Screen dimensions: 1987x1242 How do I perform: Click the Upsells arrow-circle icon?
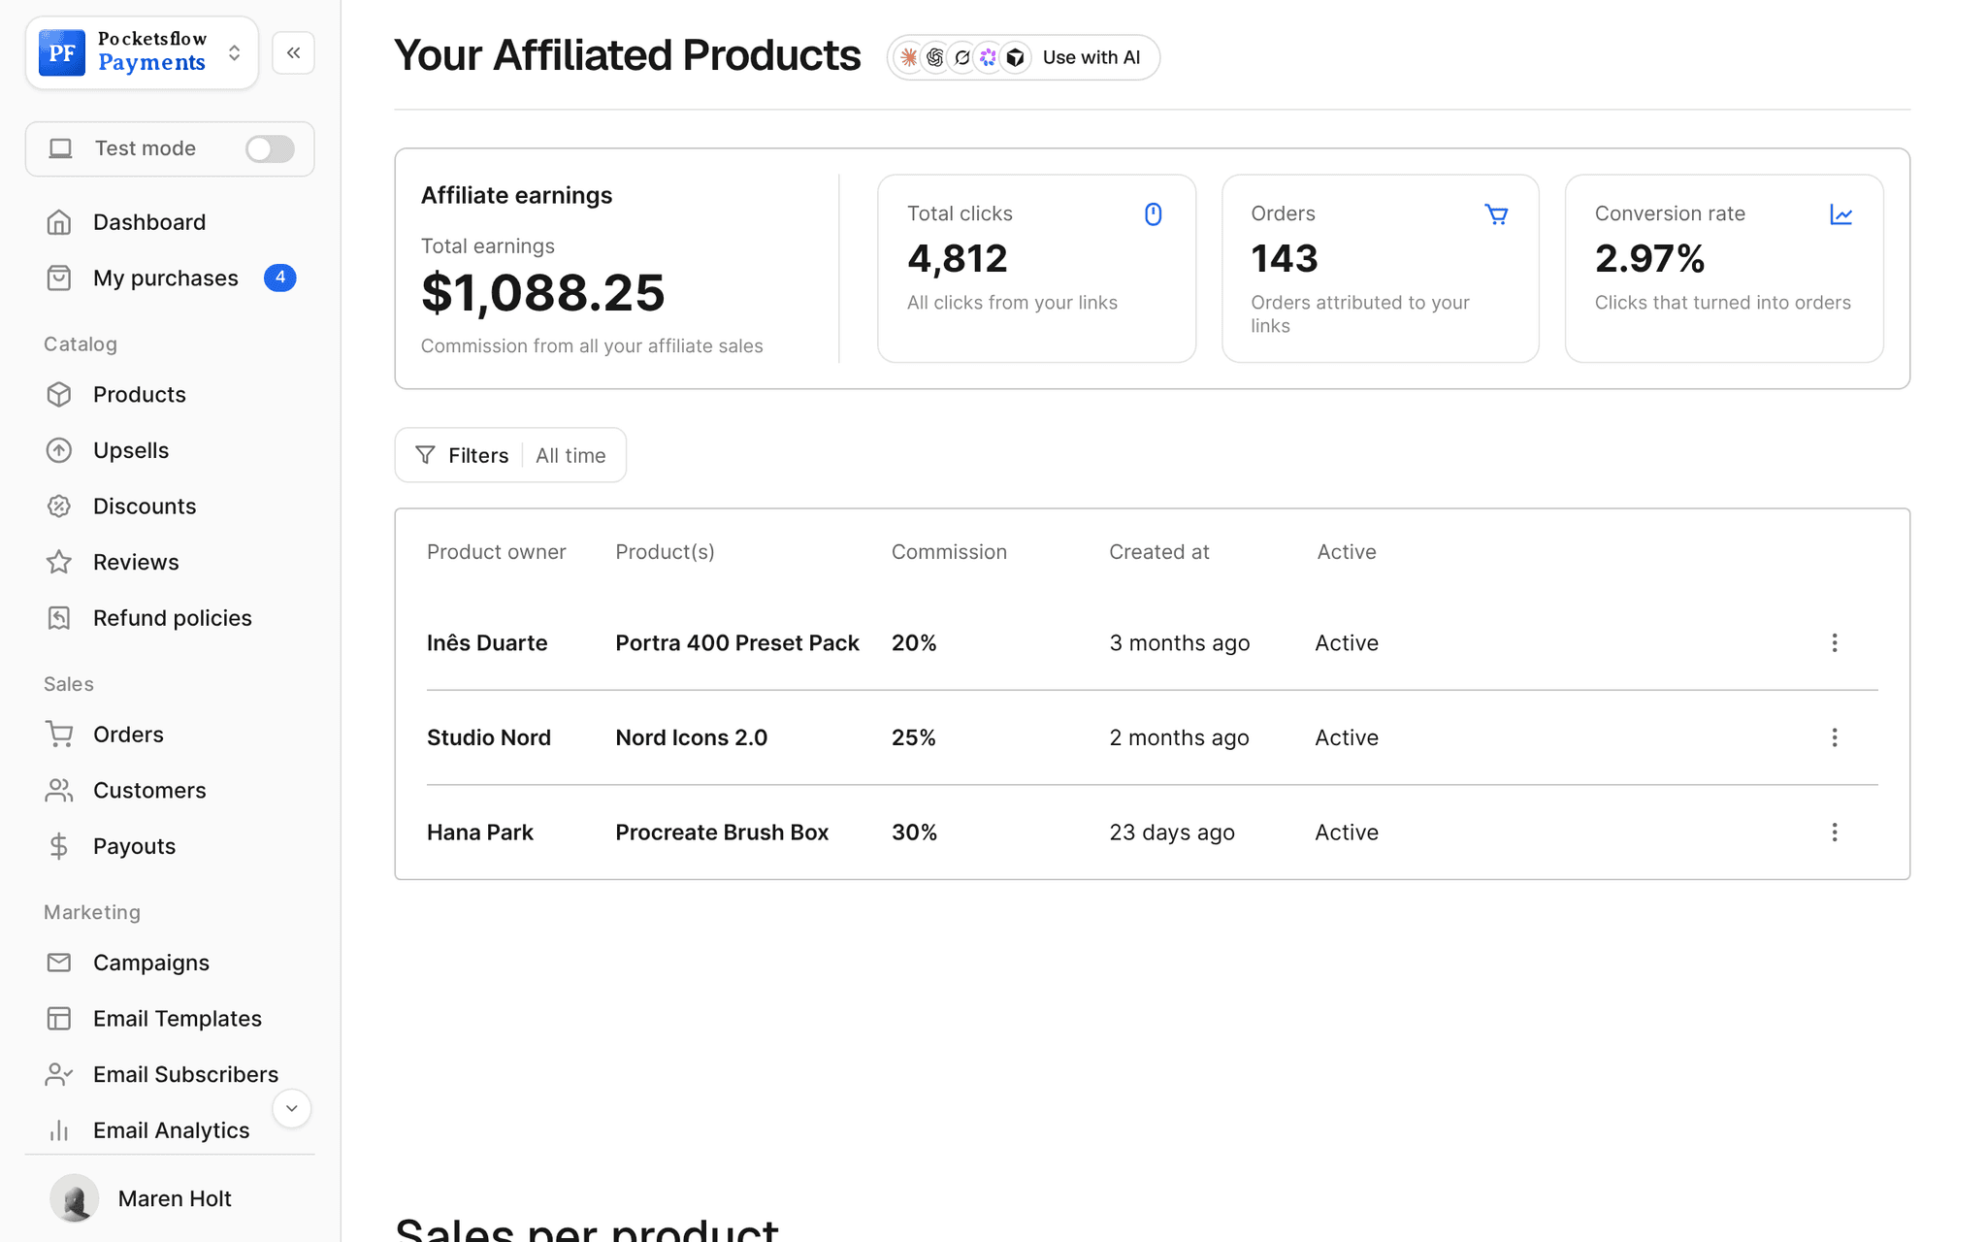[x=59, y=450]
